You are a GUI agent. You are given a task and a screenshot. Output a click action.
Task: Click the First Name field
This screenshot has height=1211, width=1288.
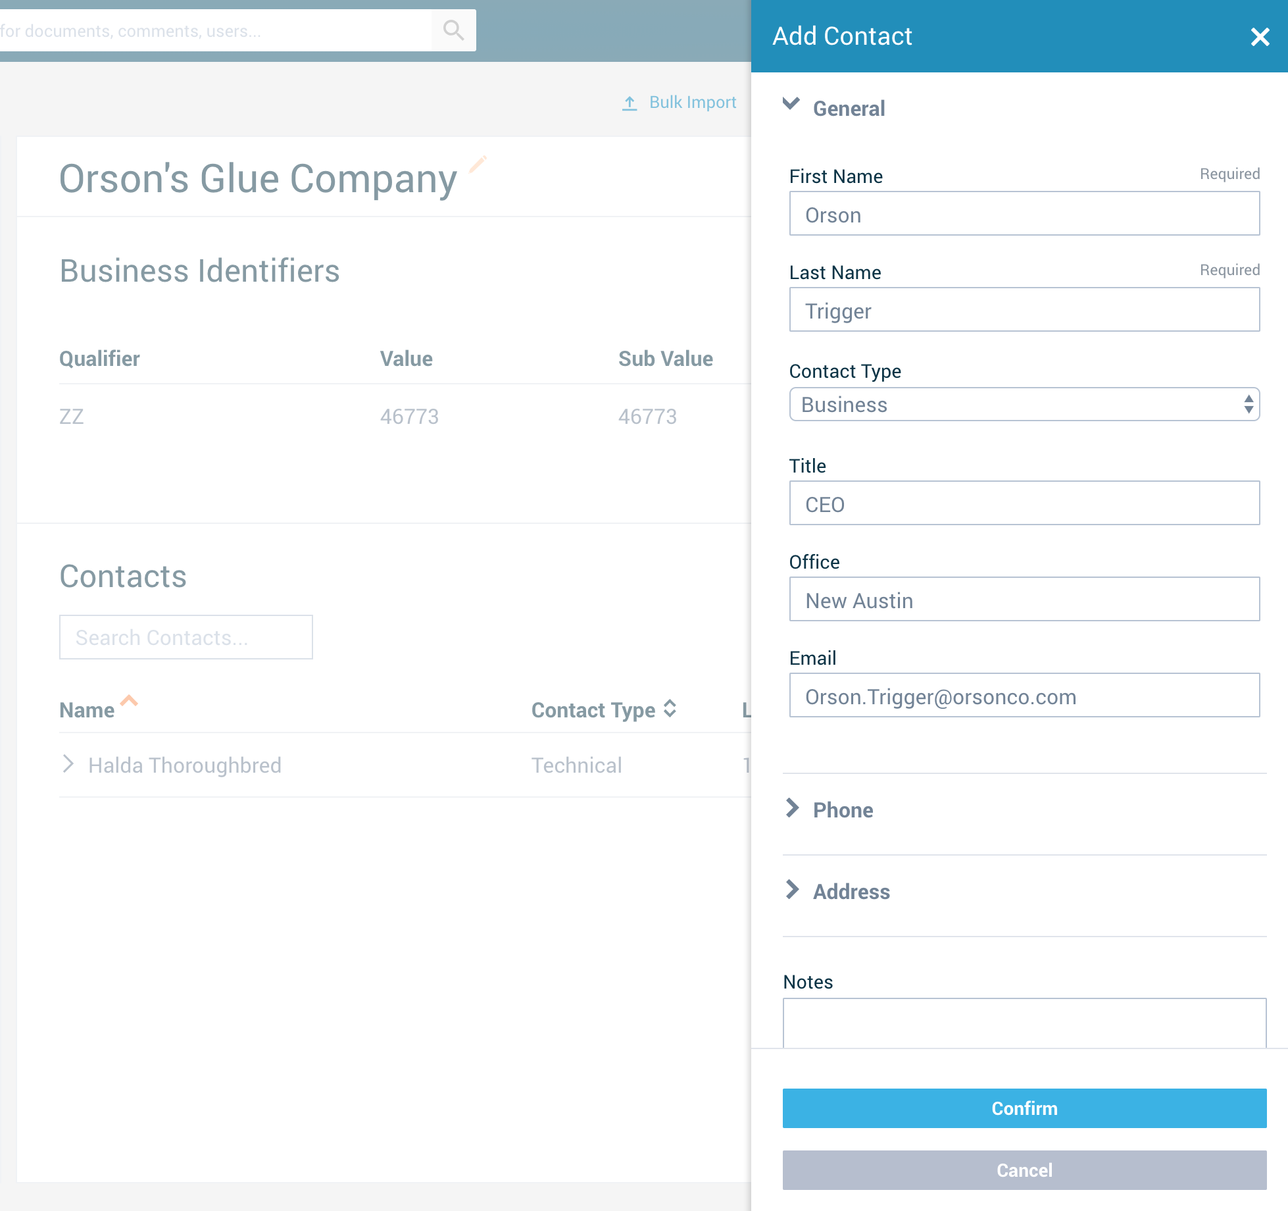click(x=1024, y=214)
